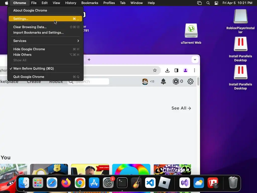Open the Chrome profile avatar
The width and height of the screenshot is (257, 193).
pos(185,70)
